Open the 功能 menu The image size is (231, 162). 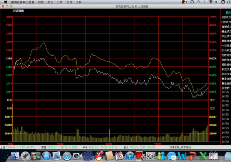coord(41,2)
